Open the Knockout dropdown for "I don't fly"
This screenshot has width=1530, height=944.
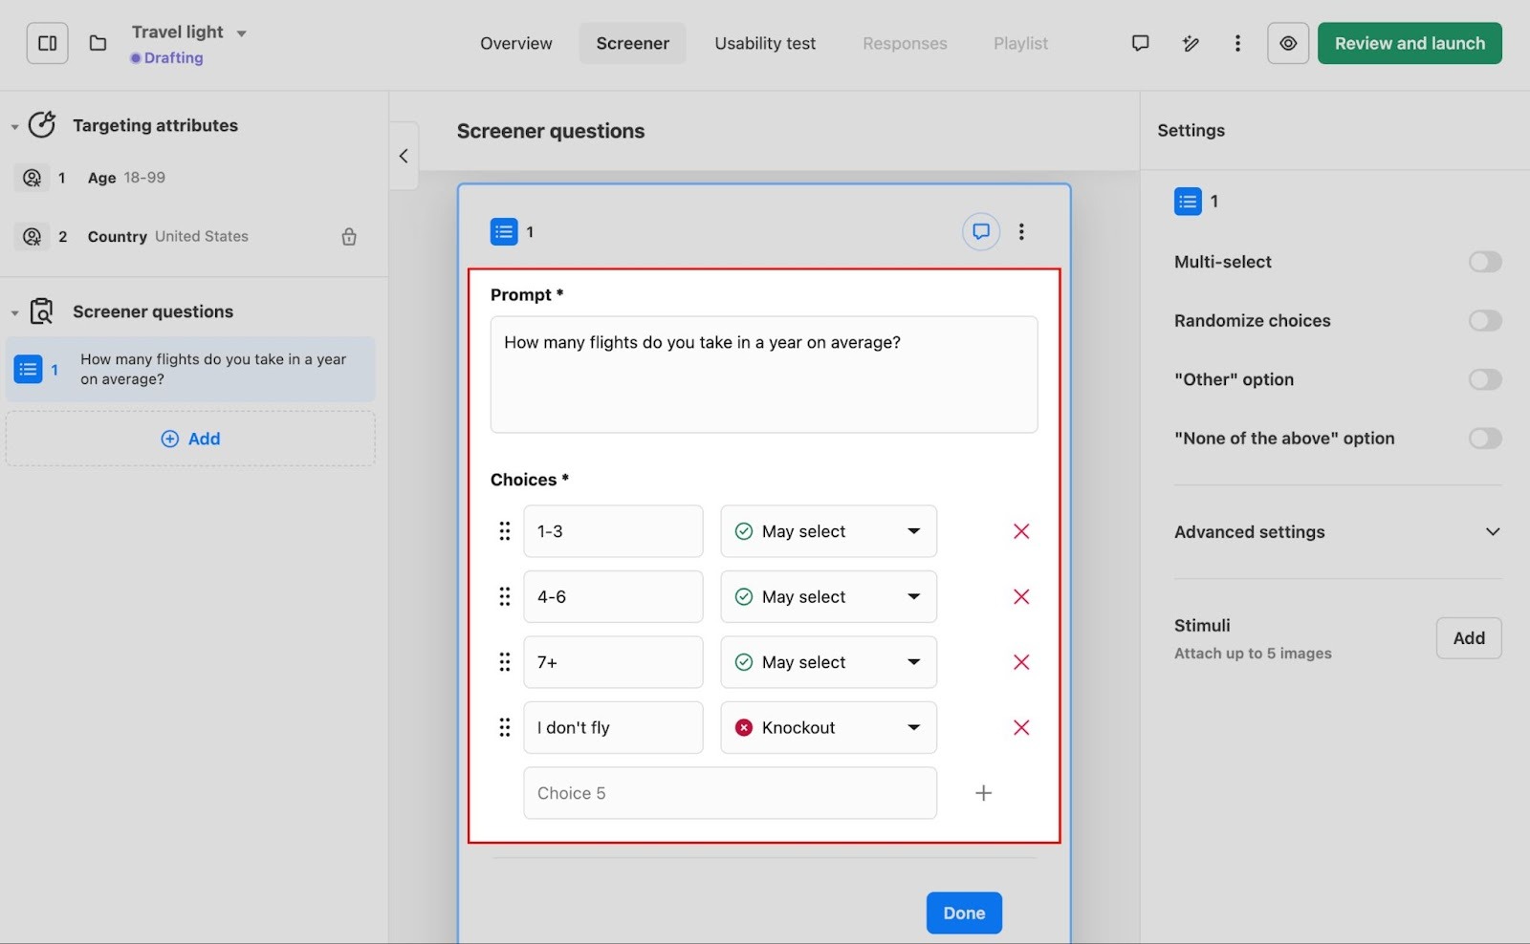click(828, 727)
